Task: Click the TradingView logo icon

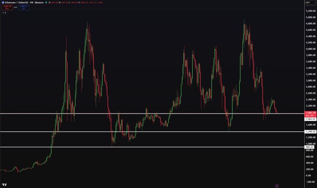Action: 4,185
